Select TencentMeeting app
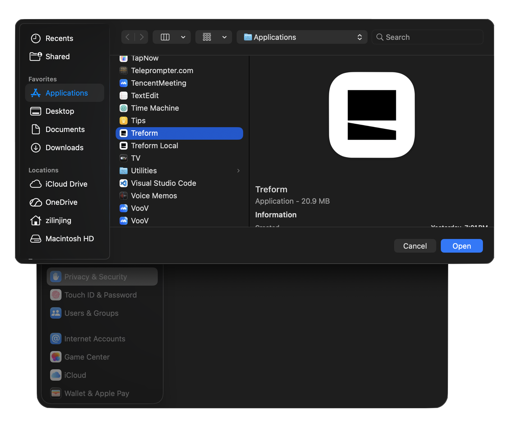This screenshot has width=508, height=433. pyautogui.click(x=179, y=83)
